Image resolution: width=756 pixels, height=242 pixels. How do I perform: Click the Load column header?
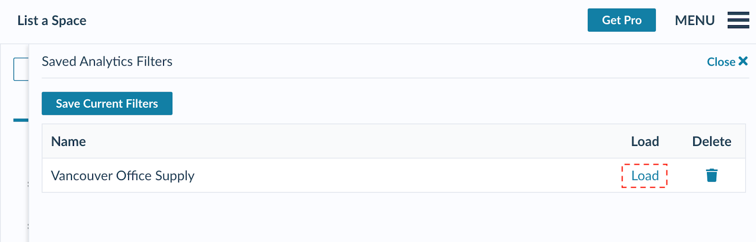click(644, 141)
